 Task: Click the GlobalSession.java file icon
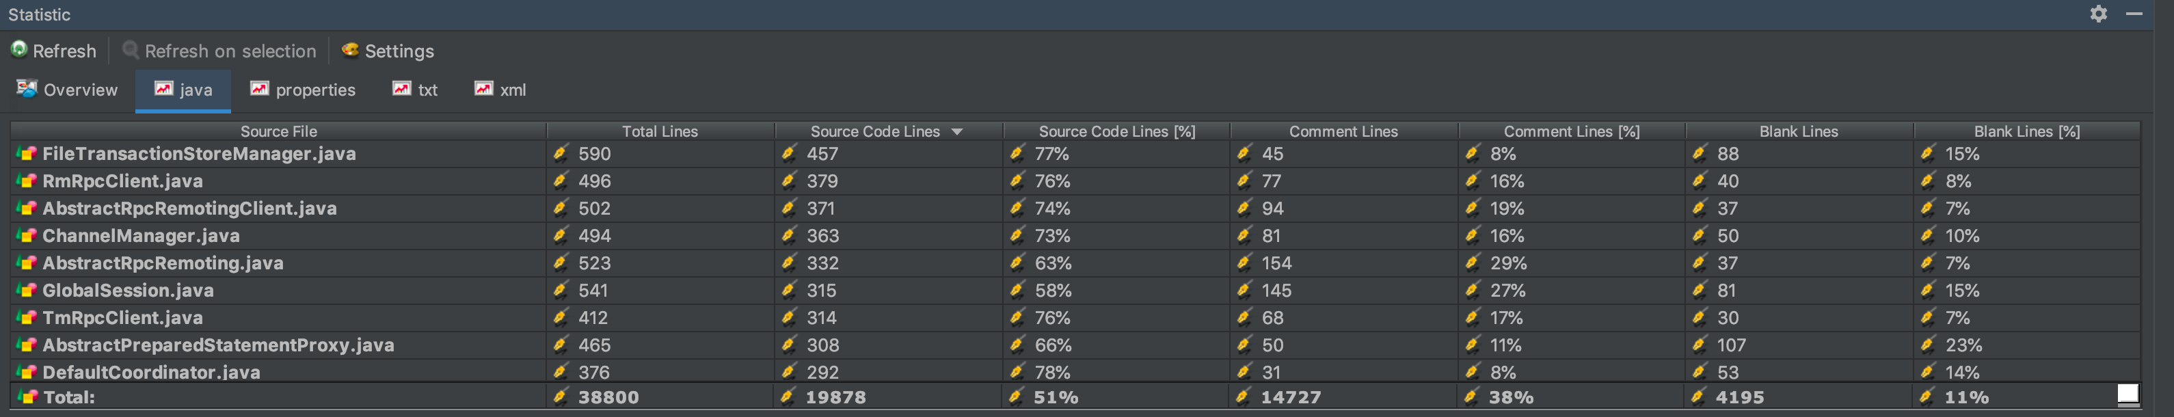pyautogui.click(x=27, y=291)
